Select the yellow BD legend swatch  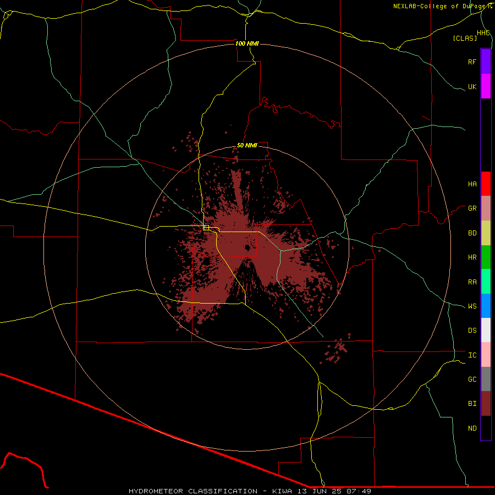486,233
